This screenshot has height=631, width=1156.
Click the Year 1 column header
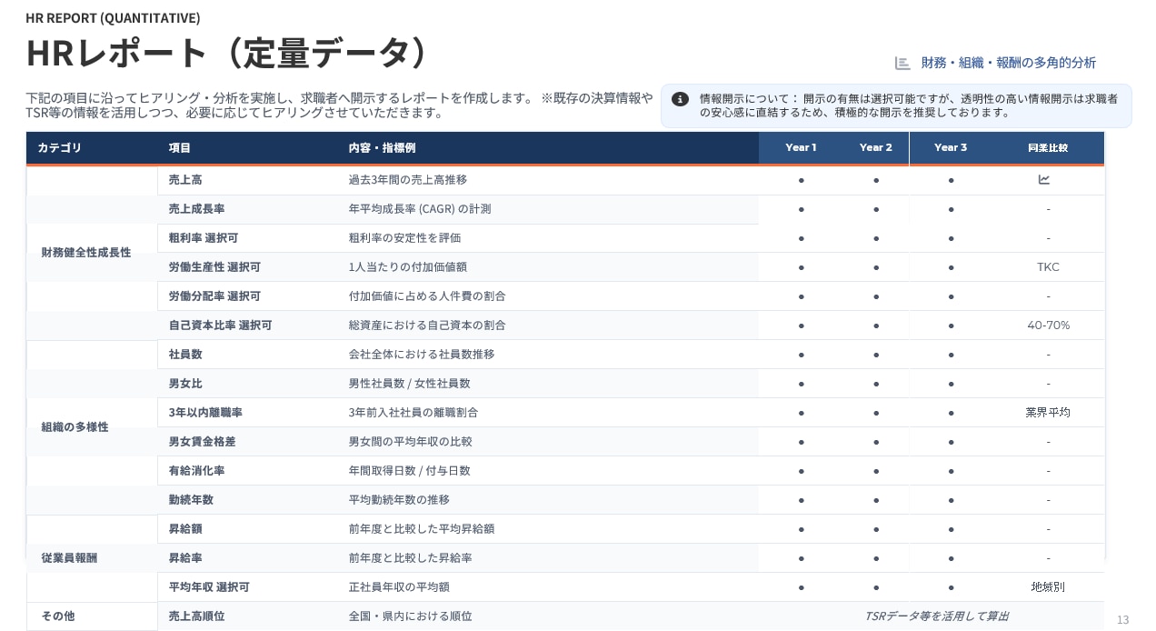[801, 147]
